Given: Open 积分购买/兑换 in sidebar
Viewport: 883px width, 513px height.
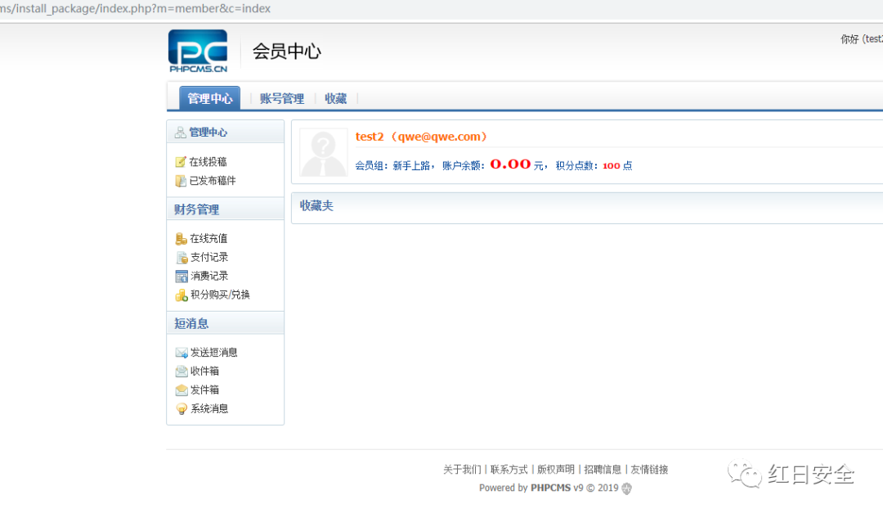Looking at the screenshot, I should (x=220, y=295).
